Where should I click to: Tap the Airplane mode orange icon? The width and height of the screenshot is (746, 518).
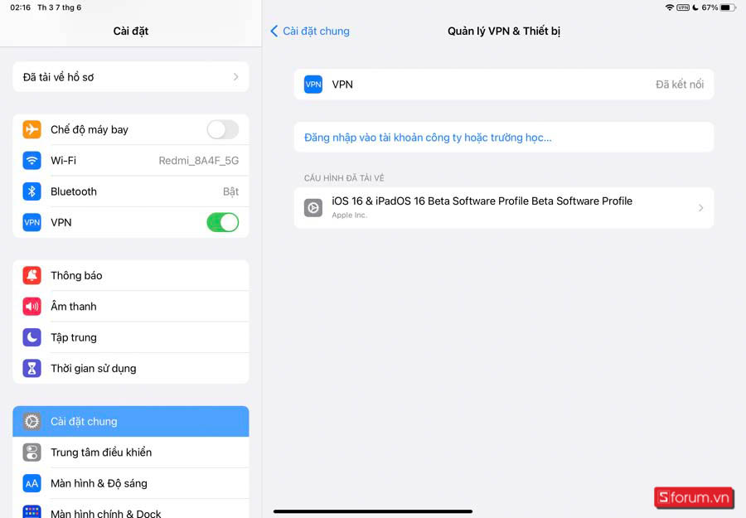click(x=31, y=129)
